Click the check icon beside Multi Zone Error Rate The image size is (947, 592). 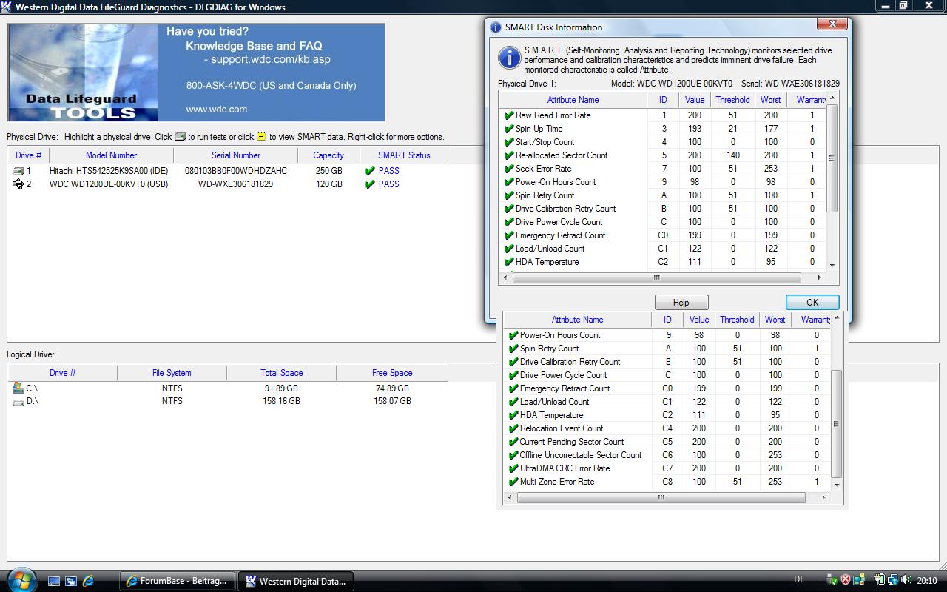(x=513, y=482)
